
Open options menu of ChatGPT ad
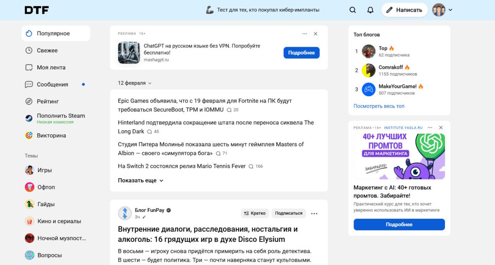pyautogui.click(x=305, y=34)
